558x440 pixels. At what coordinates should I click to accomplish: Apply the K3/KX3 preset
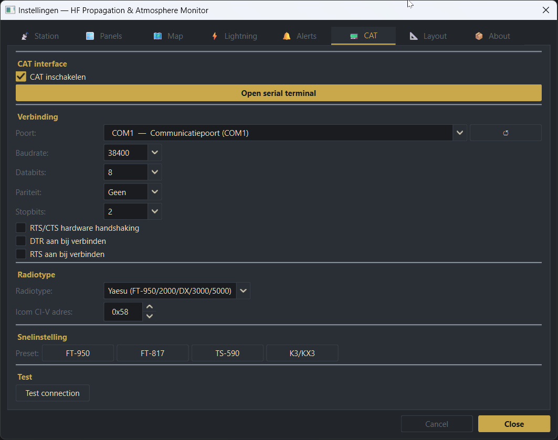[x=302, y=353]
